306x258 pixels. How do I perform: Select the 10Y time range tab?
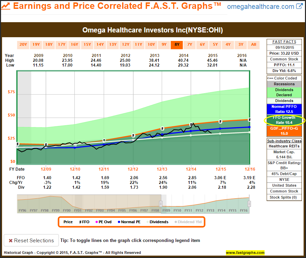click(x=151, y=44)
